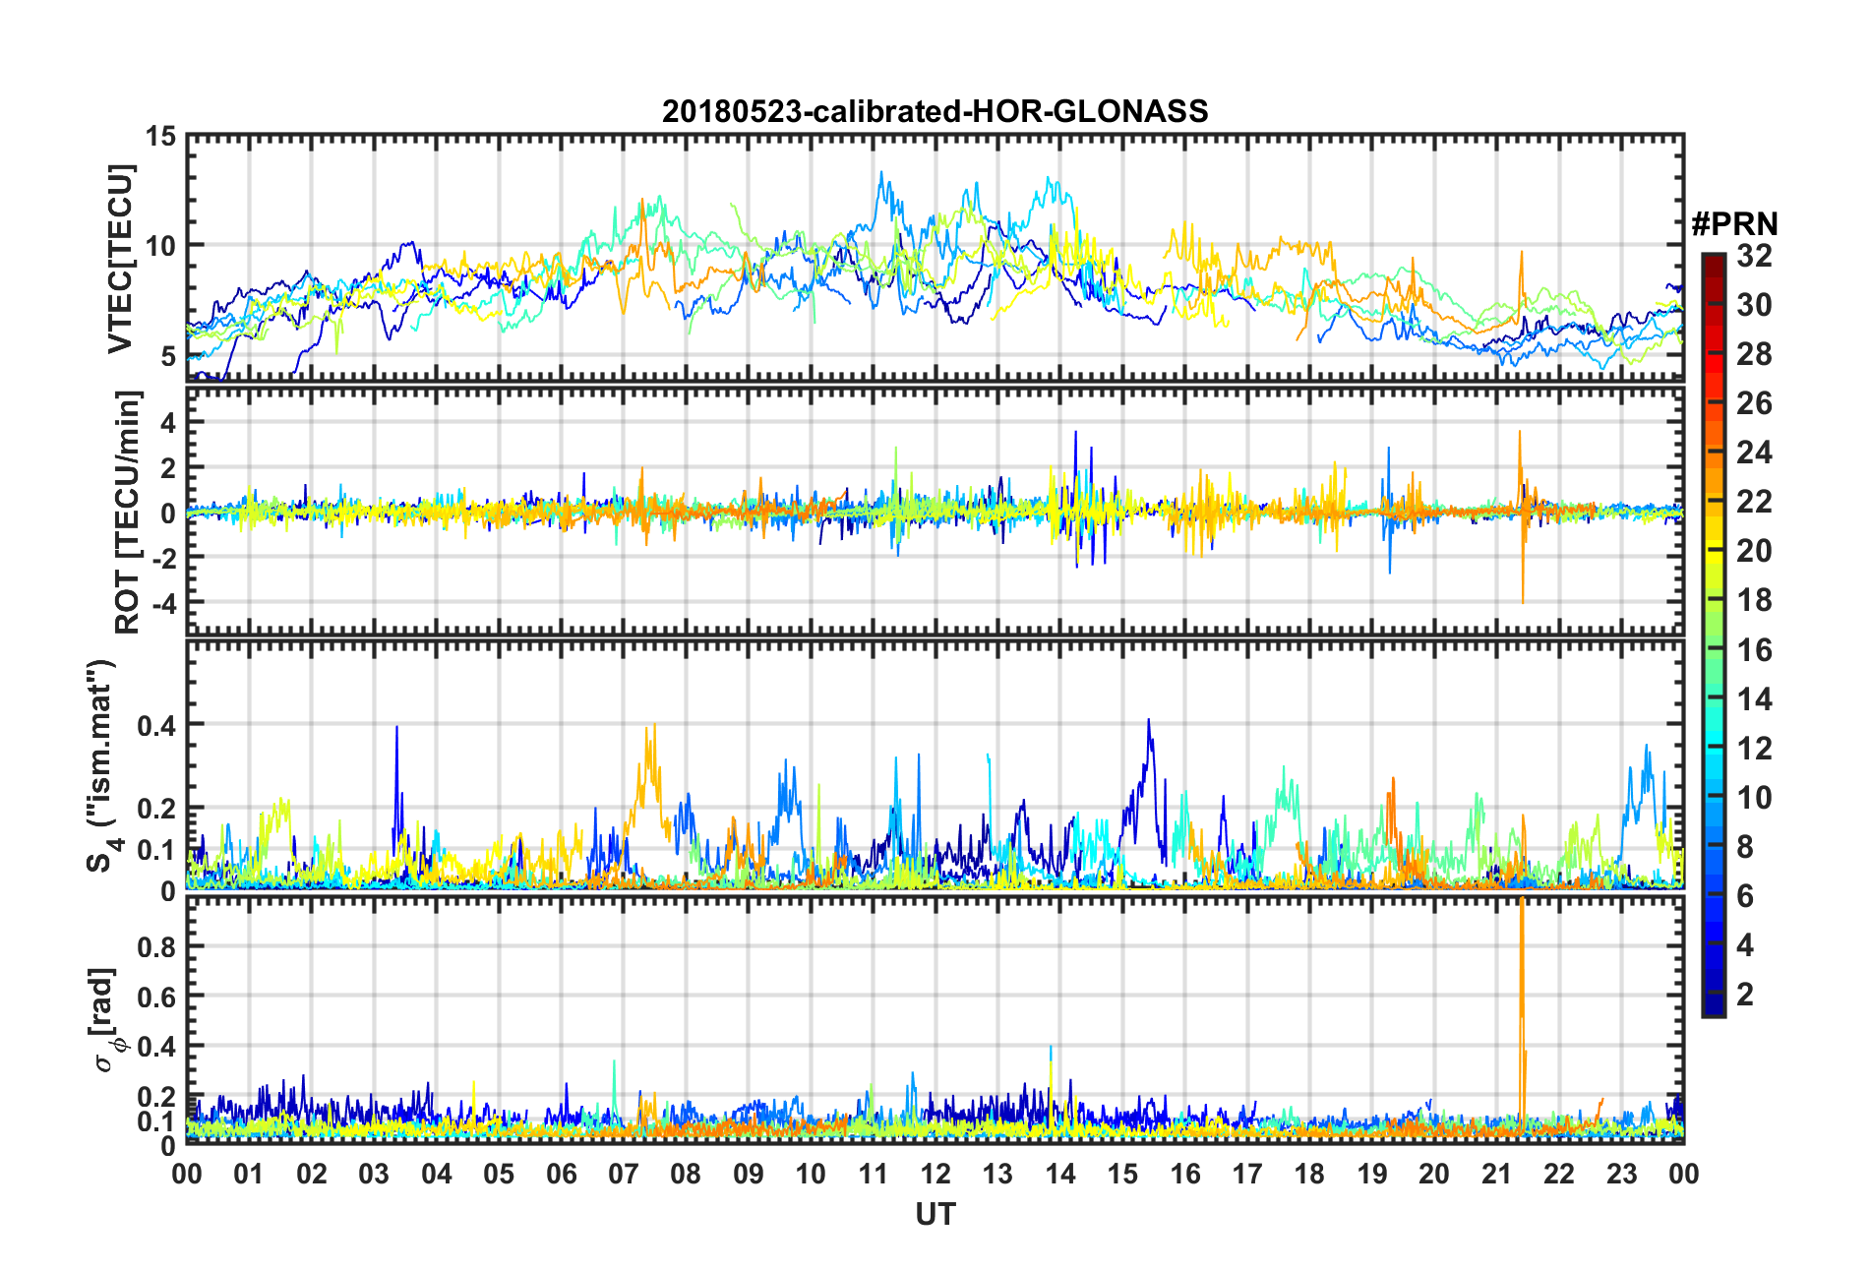Click UT axis tick label "11"

pos(873,1174)
